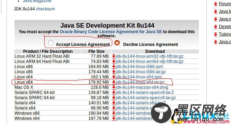Download jdk-8u144-linux-i586.rpm

pyautogui.click(x=139, y=67)
